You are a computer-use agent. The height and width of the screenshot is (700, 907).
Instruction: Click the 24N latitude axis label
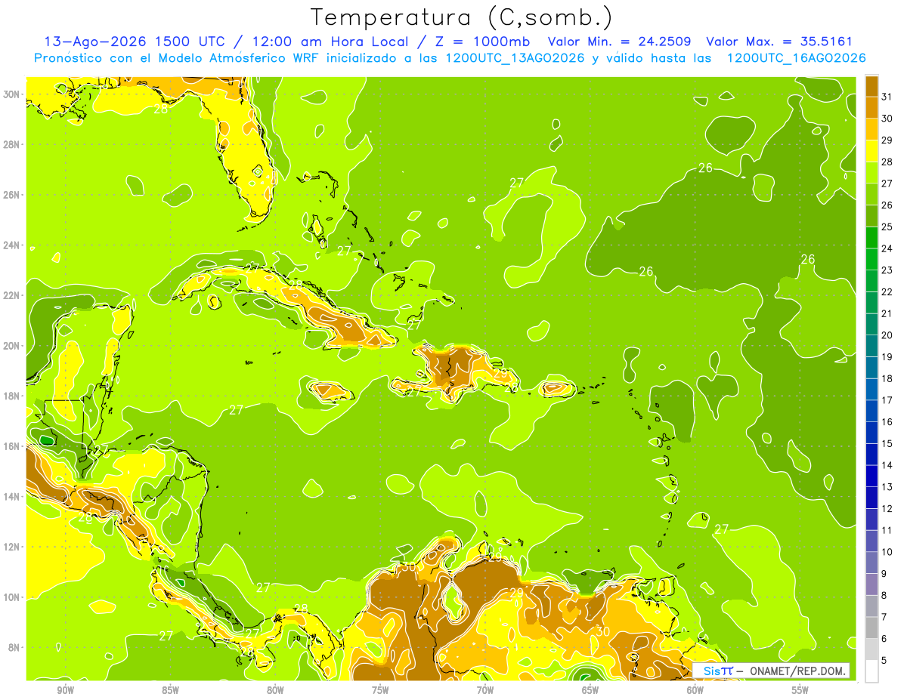click(13, 245)
